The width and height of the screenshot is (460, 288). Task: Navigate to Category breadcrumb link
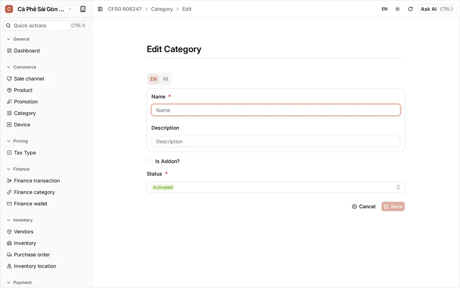(162, 9)
